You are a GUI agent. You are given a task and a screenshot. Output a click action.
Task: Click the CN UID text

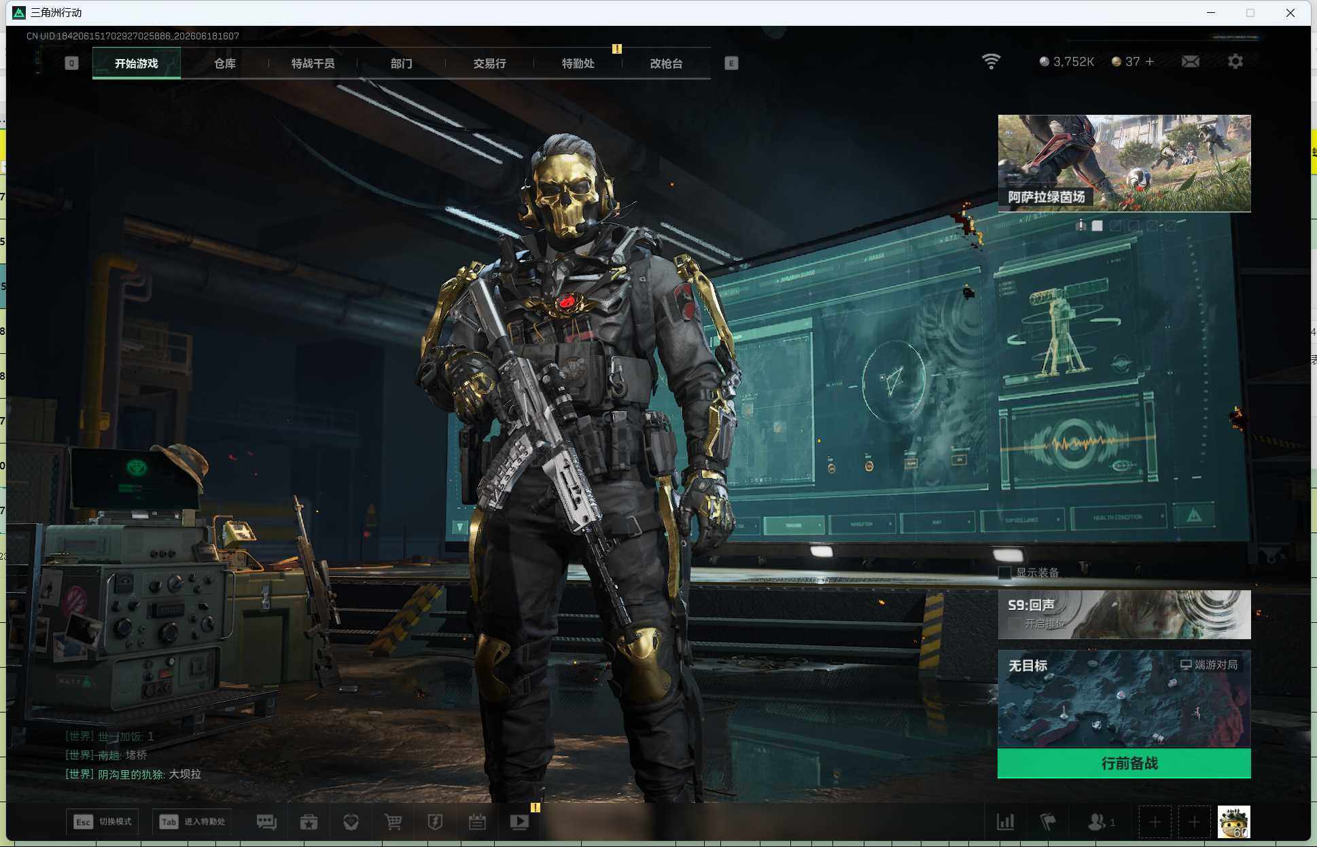click(x=133, y=36)
